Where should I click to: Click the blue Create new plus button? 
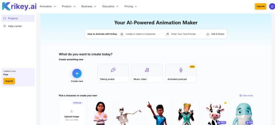[x=77, y=73]
